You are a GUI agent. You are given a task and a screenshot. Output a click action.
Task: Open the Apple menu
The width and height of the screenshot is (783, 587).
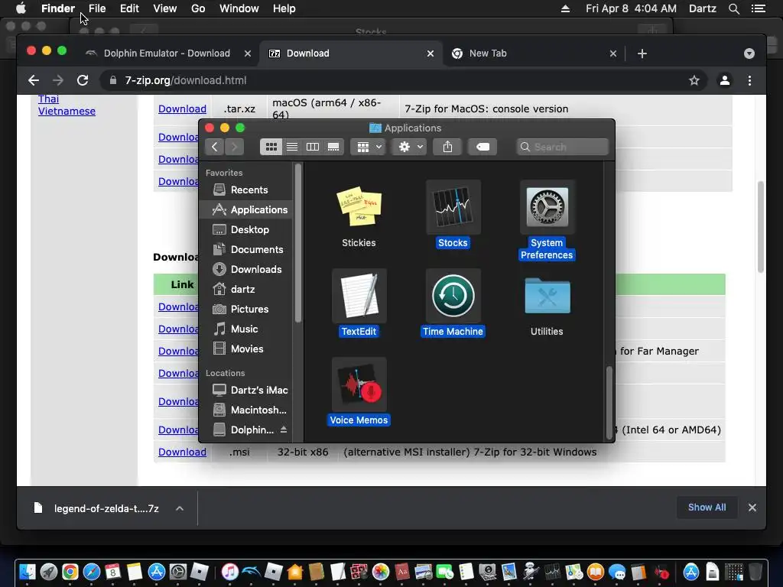pos(21,8)
